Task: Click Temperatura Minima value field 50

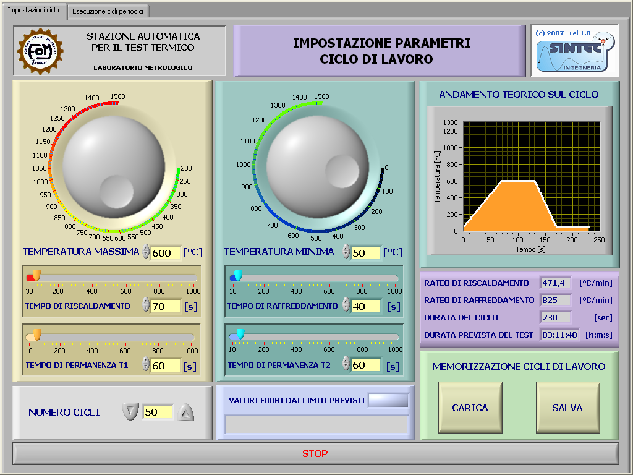Action: click(365, 253)
